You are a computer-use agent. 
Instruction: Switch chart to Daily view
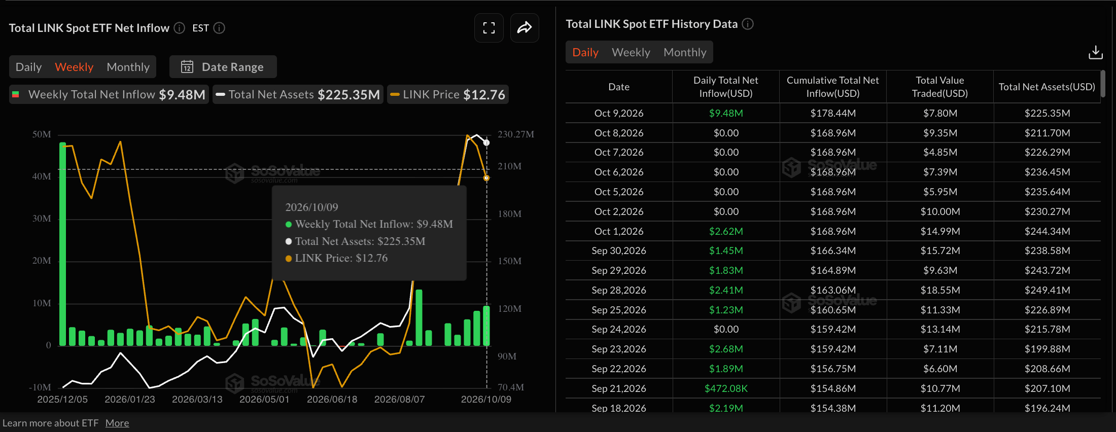[x=28, y=67]
